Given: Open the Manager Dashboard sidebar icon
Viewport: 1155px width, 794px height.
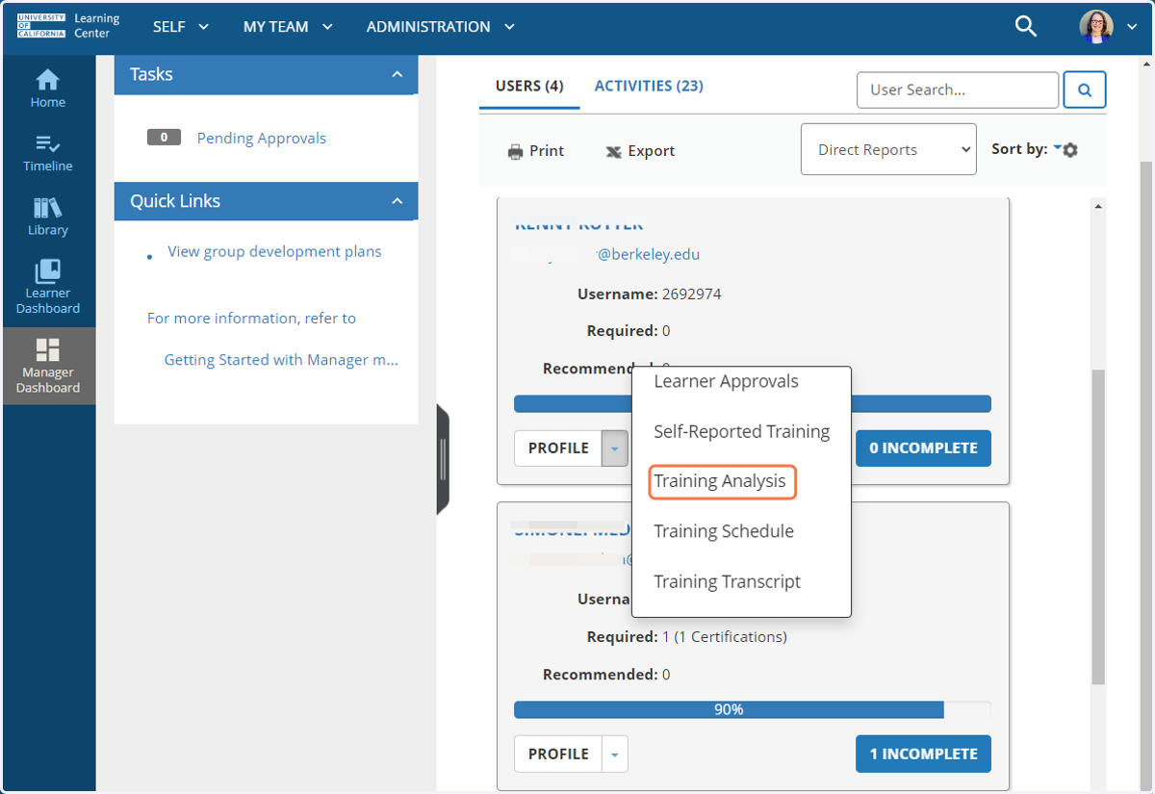Looking at the screenshot, I should tap(47, 366).
